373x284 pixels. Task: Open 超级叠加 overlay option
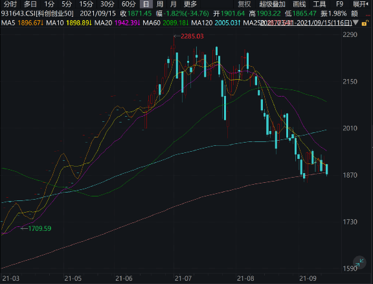272,4
